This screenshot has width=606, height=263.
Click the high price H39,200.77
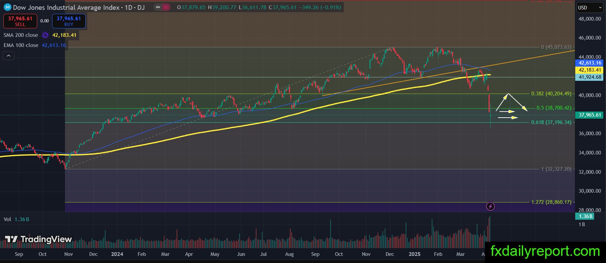pos(222,7)
